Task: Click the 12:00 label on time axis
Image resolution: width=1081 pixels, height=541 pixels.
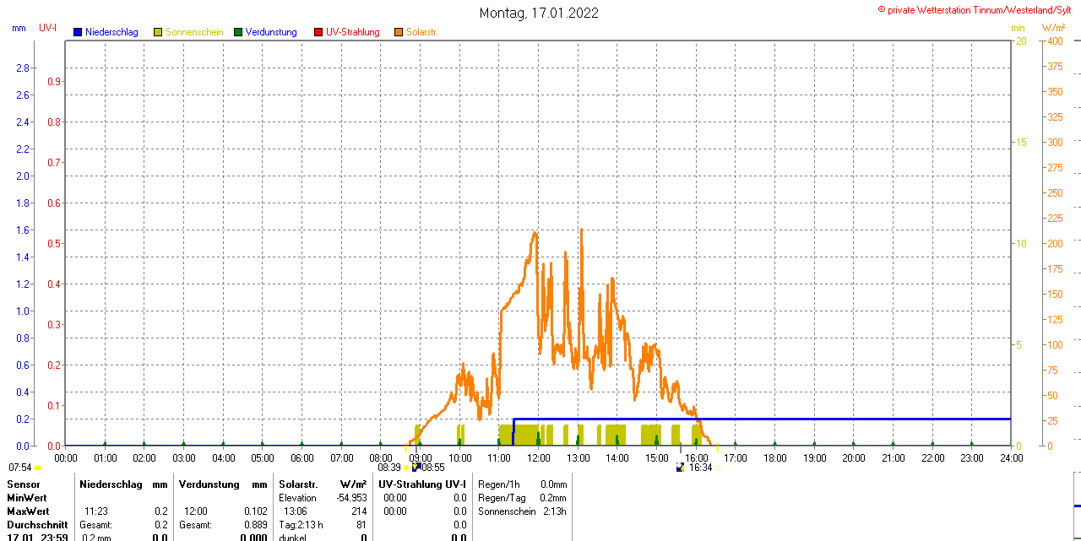Action: (x=539, y=458)
